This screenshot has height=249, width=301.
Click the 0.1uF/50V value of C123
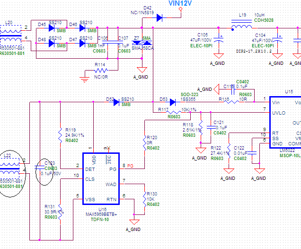pos(51,174)
